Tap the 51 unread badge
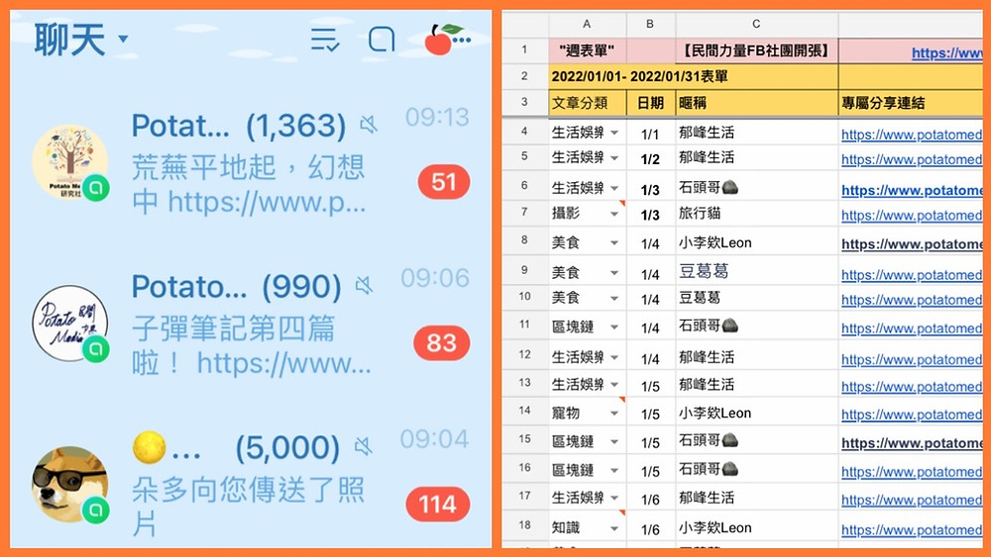Image resolution: width=991 pixels, height=557 pixels. [x=444, y=182]
